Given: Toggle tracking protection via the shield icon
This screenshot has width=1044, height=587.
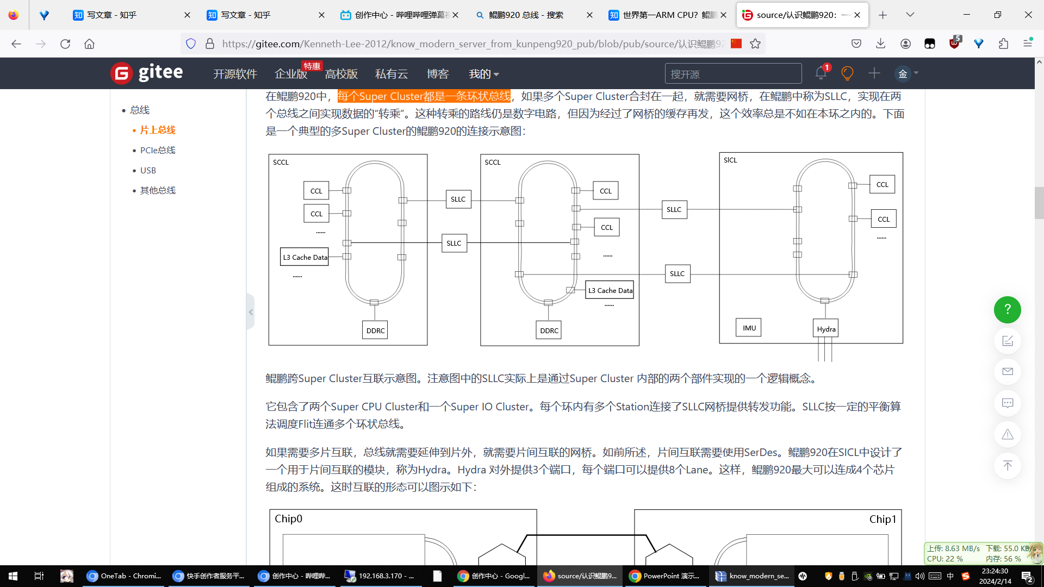Looking at the screenshot, I should 190,43.
